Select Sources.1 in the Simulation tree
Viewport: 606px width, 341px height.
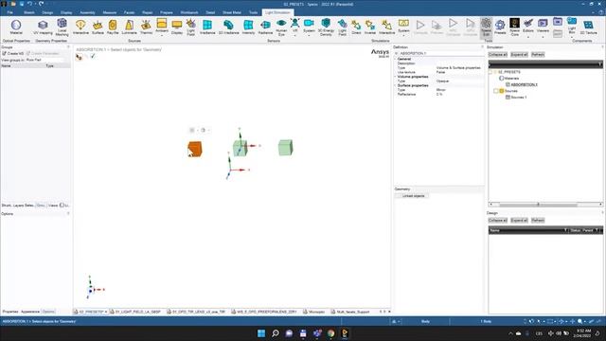[x=518, y=97]
